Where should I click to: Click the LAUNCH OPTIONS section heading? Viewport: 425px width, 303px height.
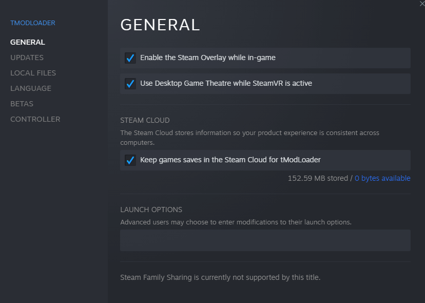[x=151, y=210]
